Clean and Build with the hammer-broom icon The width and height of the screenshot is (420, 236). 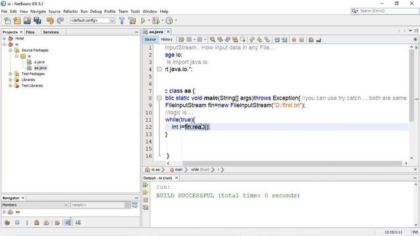click(132, 20)
